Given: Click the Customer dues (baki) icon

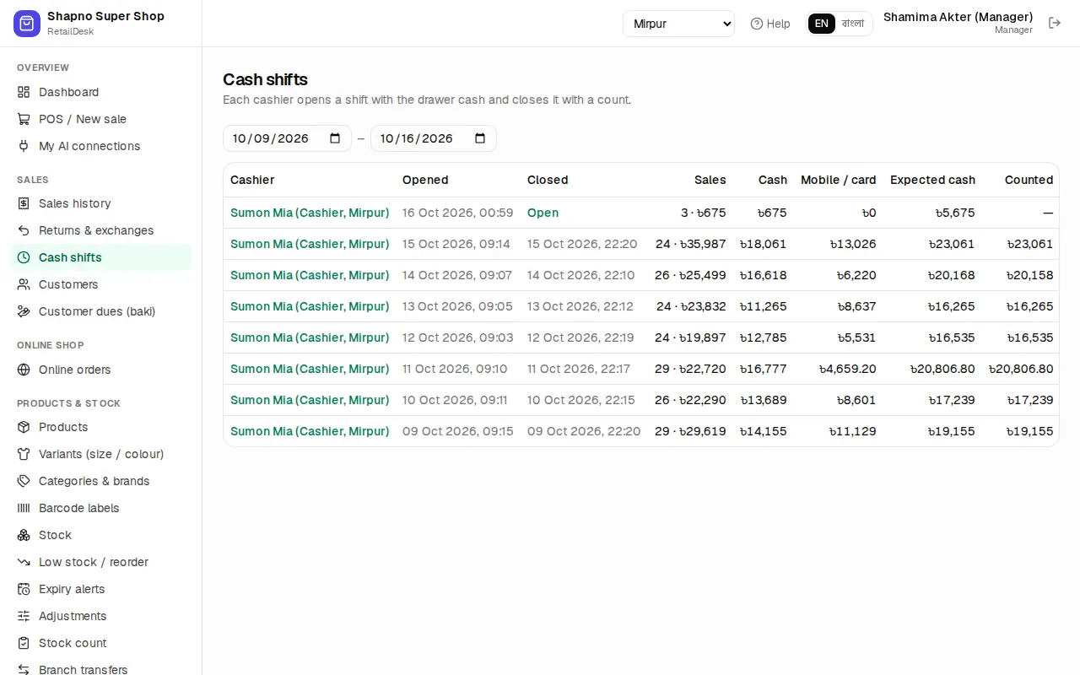Looking at the screenshot, I should click(24, 311).
